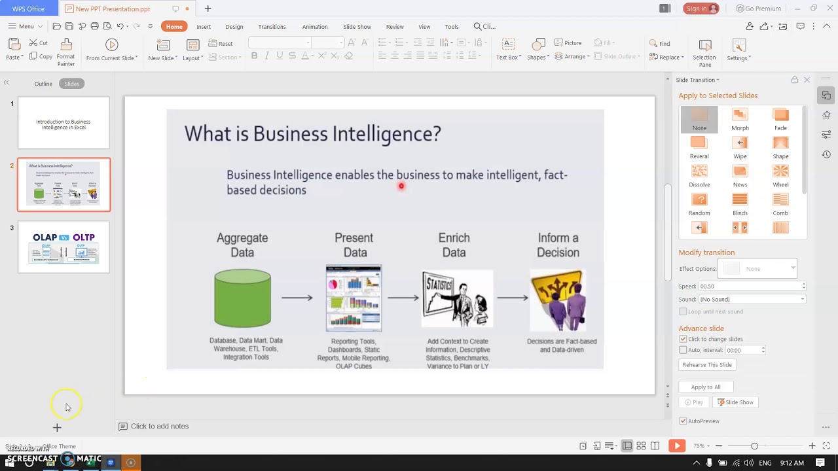Viewport: 838px width, 471px height.
Task: Switch to slide sorter view icon
Action: coord(641,445)
